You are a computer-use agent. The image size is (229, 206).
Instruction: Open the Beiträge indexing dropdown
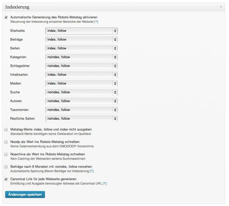click(x=82, y=40)
